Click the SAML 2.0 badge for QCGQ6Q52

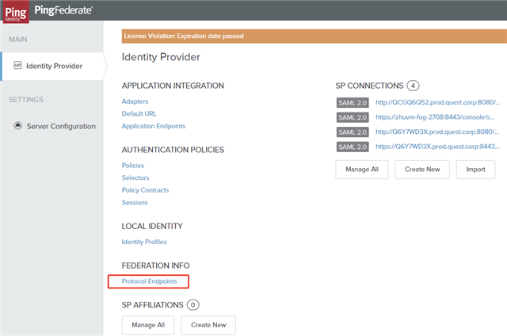point(353,103)
